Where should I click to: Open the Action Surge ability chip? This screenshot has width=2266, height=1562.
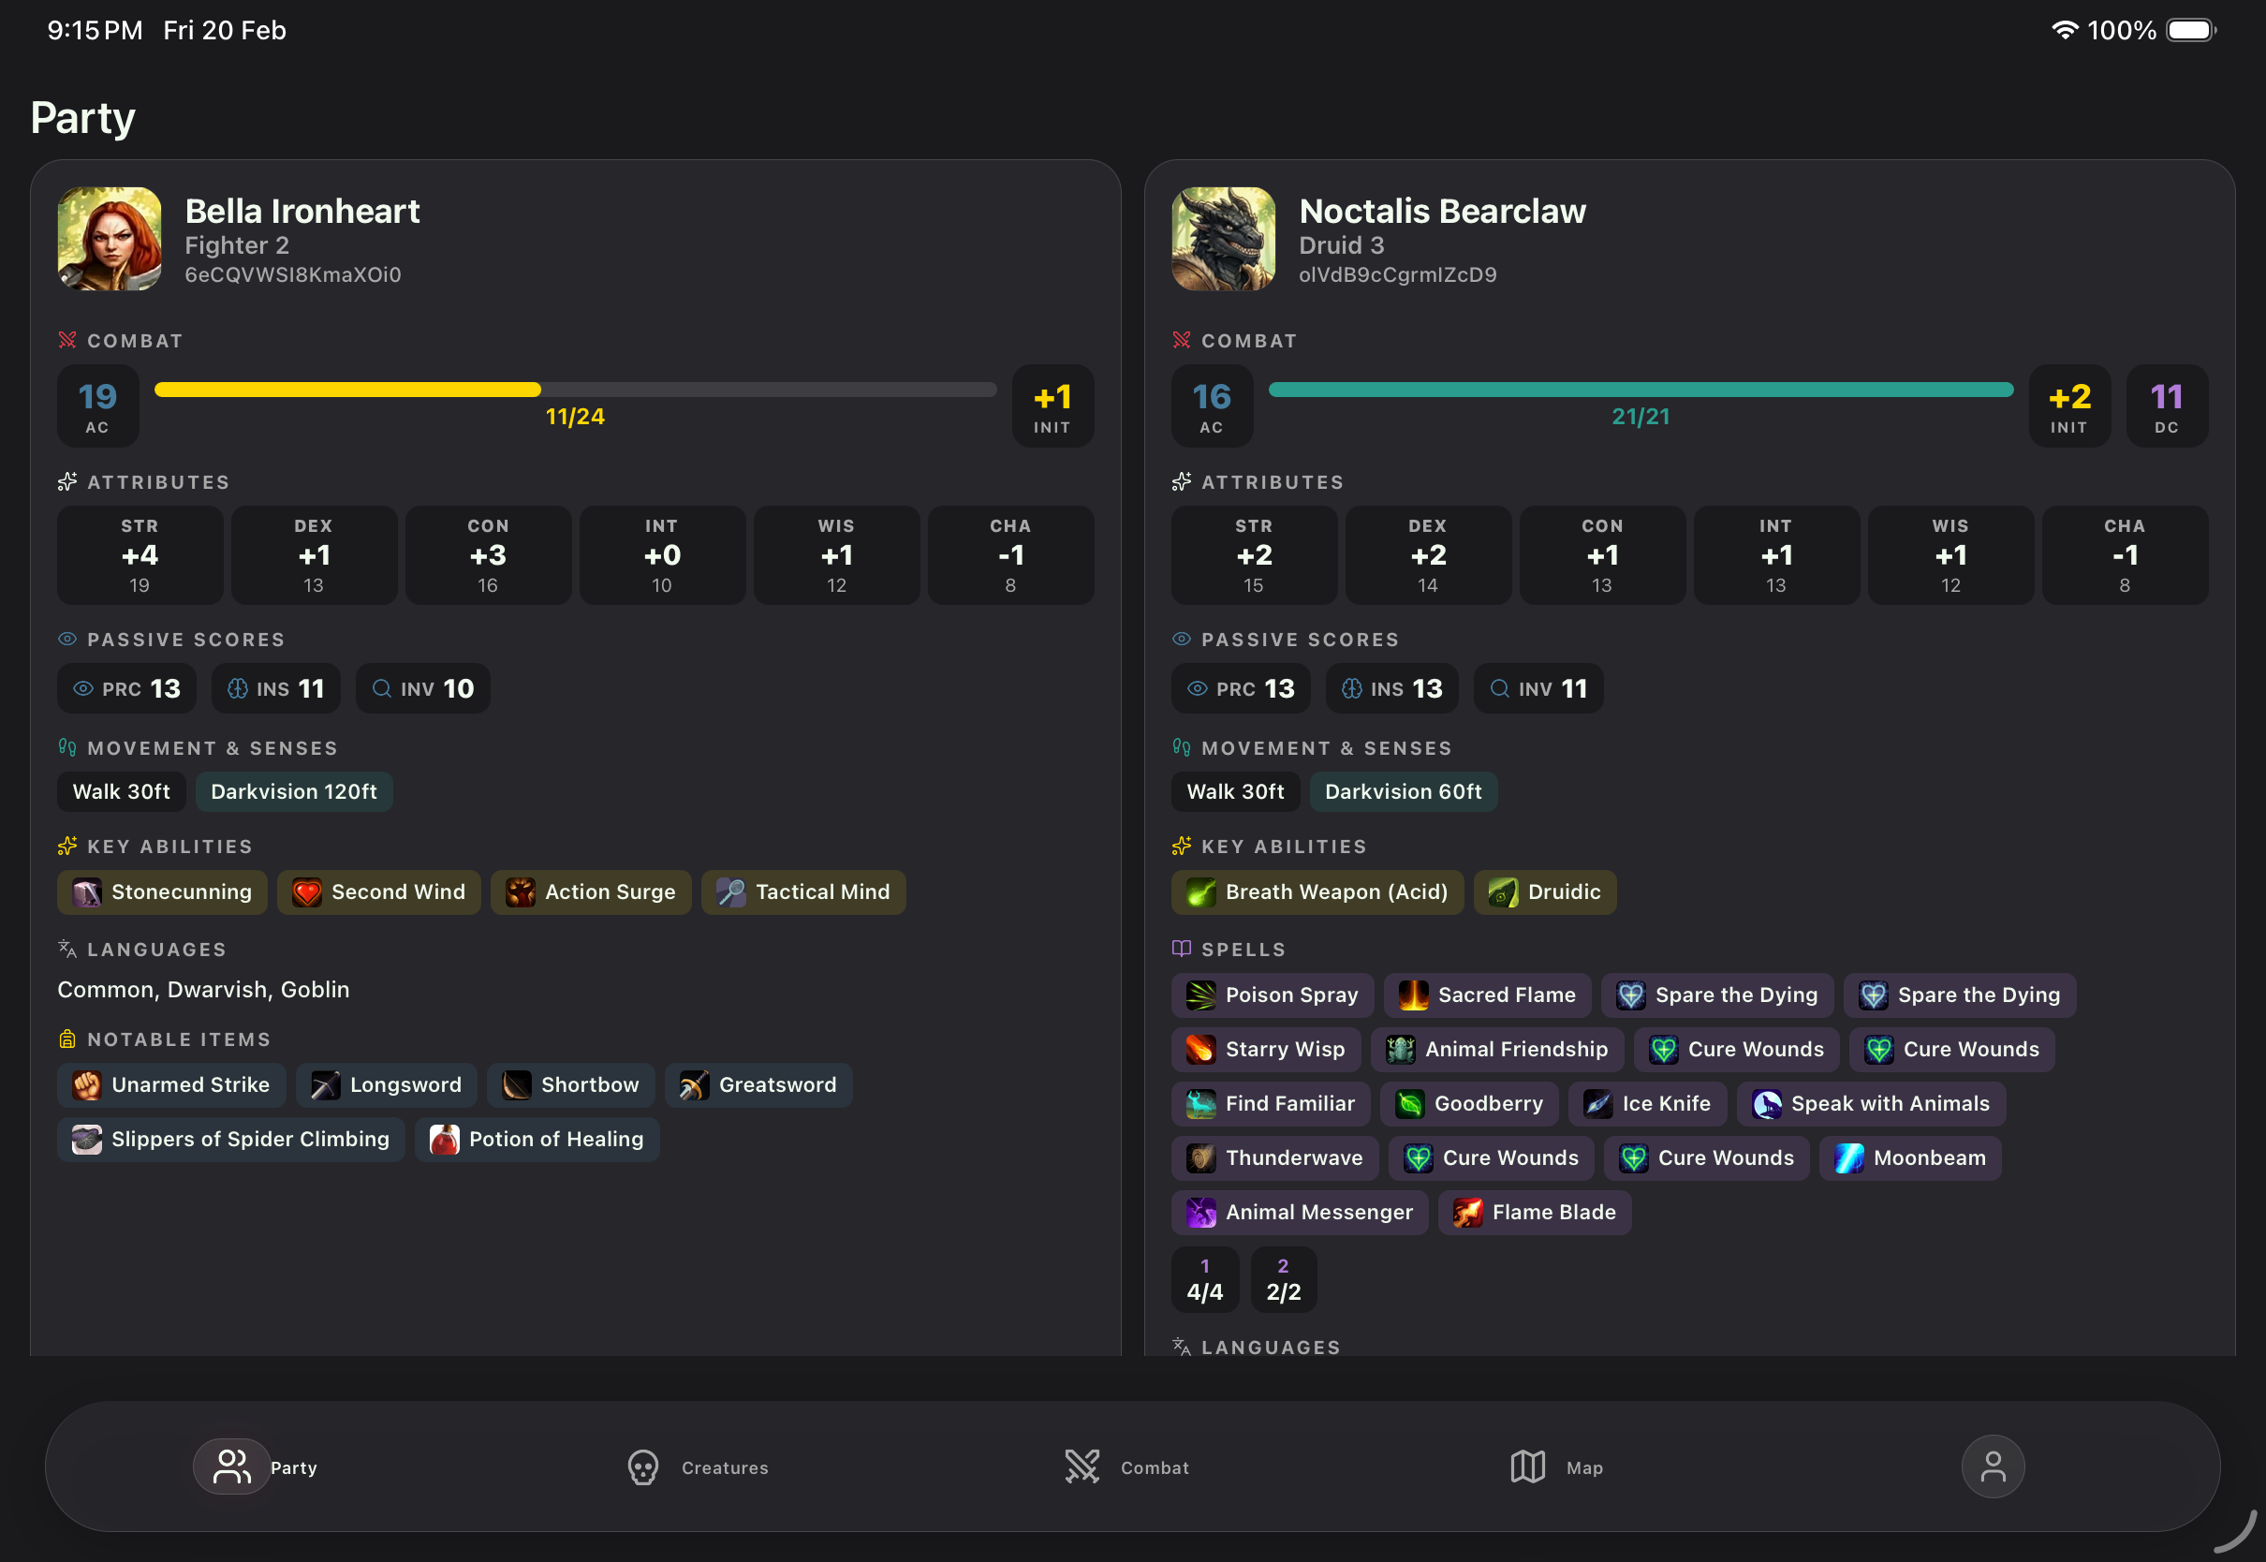591,892
